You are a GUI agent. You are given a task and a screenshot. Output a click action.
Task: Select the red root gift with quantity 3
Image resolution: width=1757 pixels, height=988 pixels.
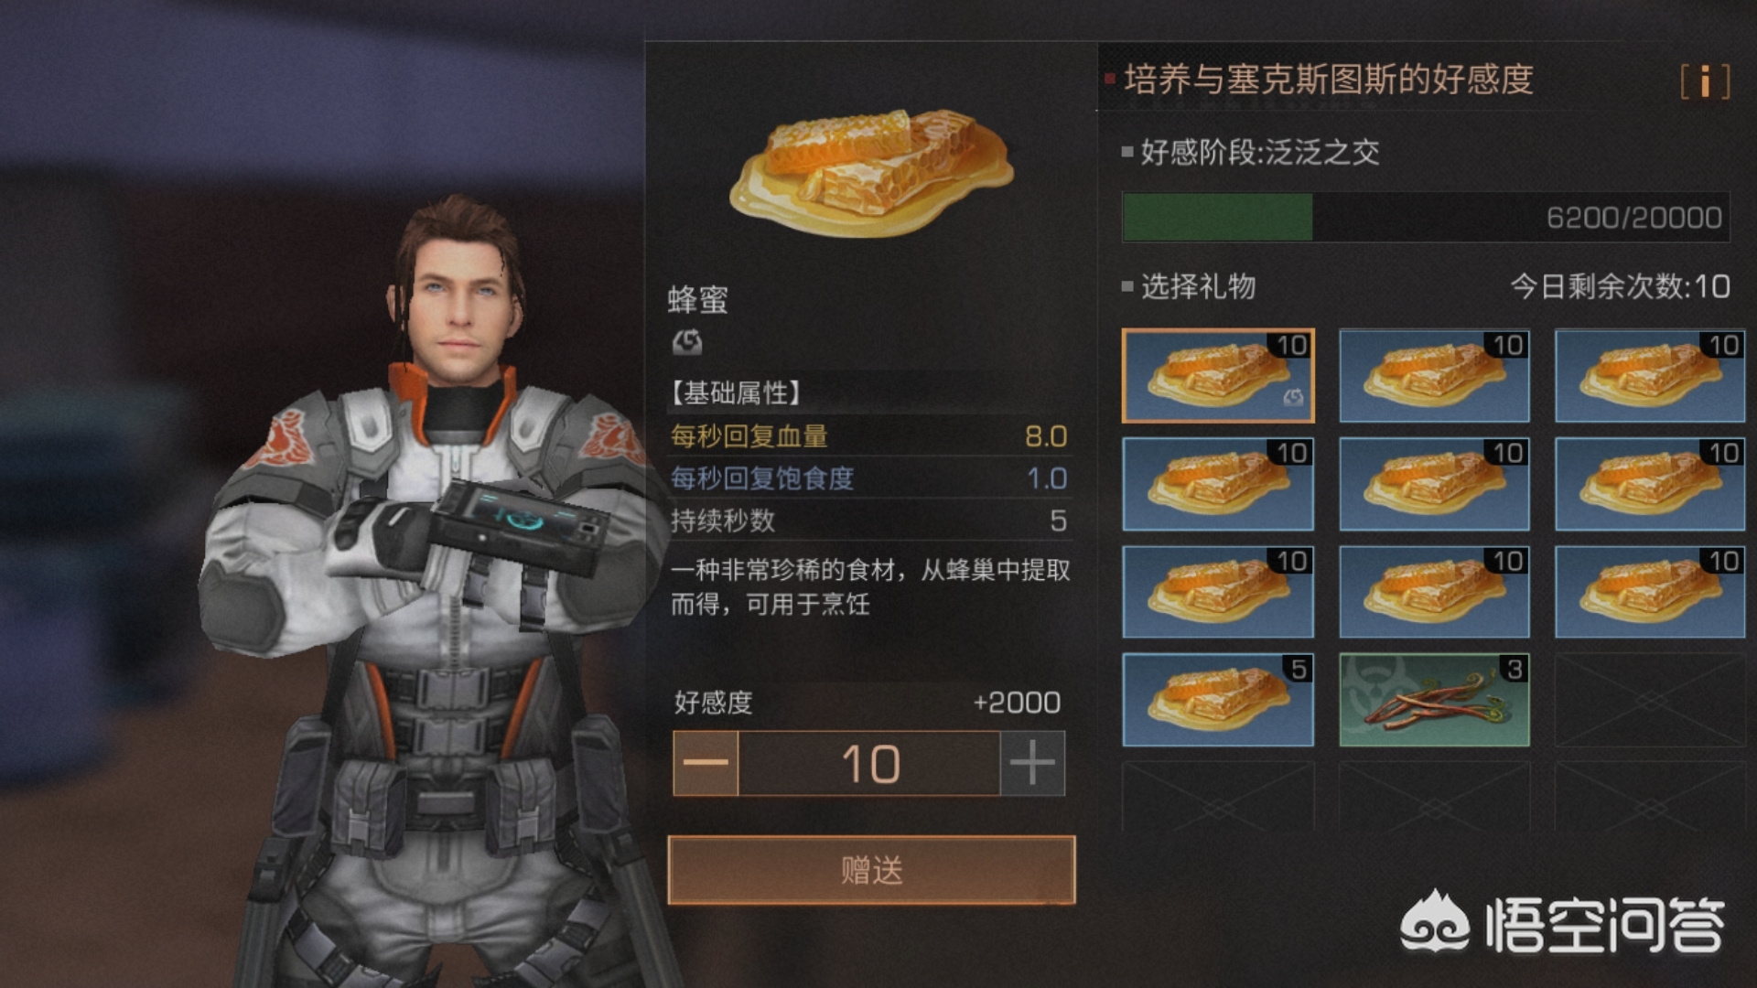point(1434,700)
